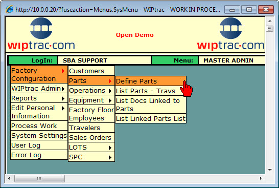Select the Travelers entry
Image resolution: width=279 pixels, height=188 pixels.
(x=91, y=128)
